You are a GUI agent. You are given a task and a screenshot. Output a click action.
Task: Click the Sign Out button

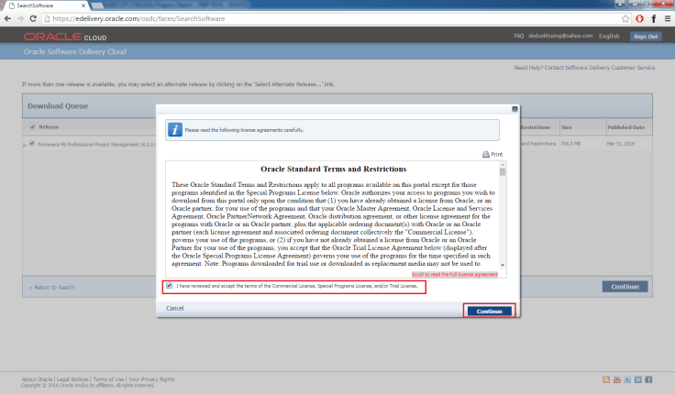click(x=645, y=37)
